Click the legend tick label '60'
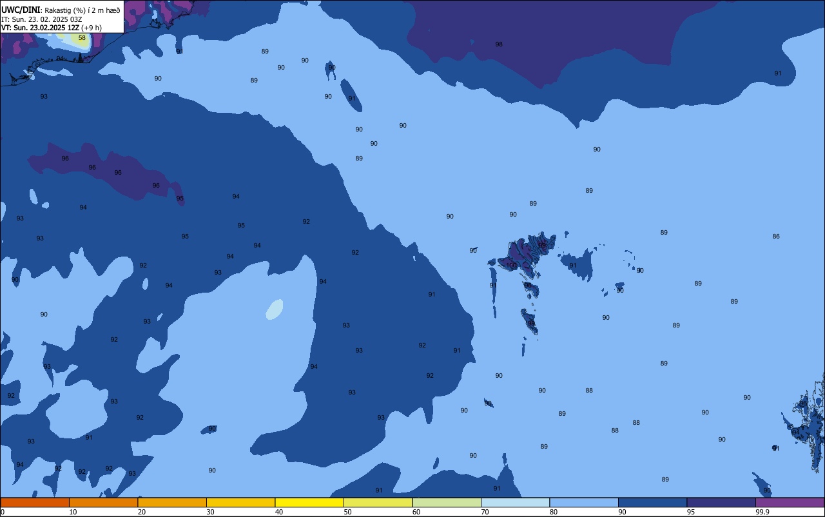 [416, 512]
